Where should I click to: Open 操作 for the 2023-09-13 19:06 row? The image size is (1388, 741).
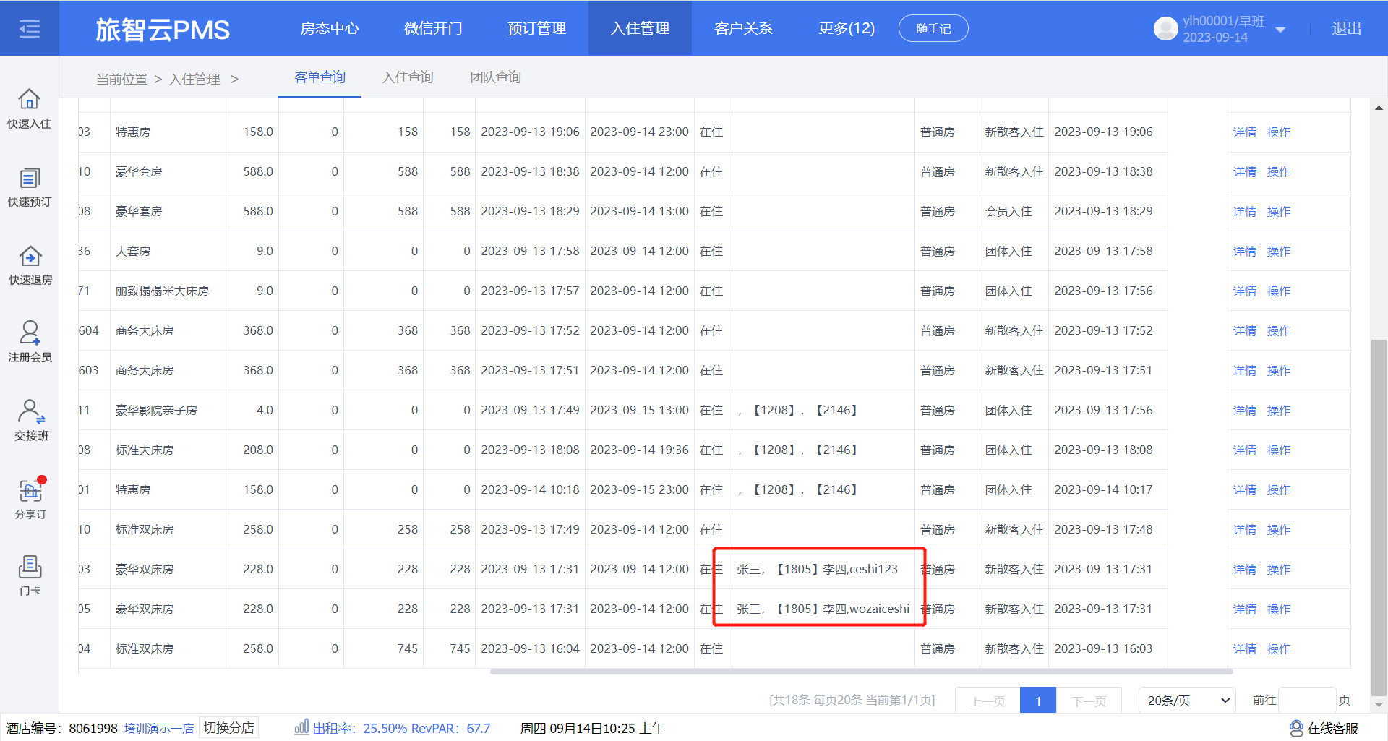coord(1278,132)
